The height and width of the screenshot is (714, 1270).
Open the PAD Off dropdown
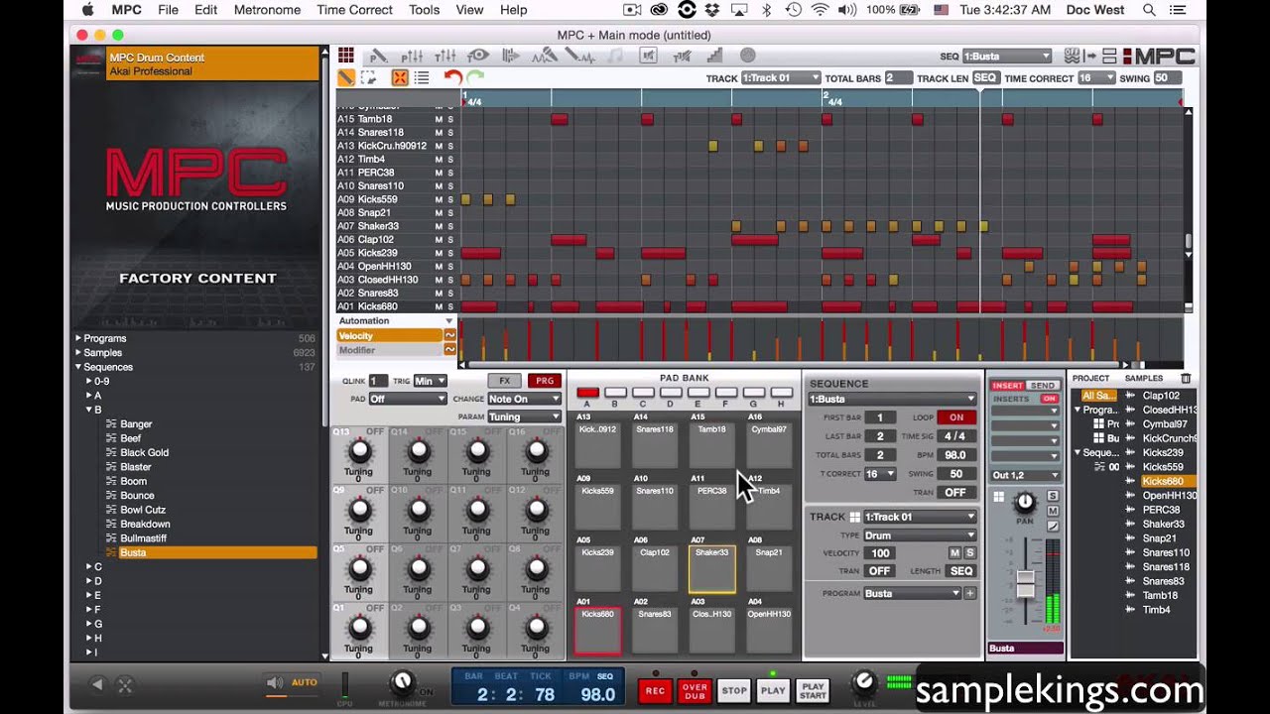(408, 399)
